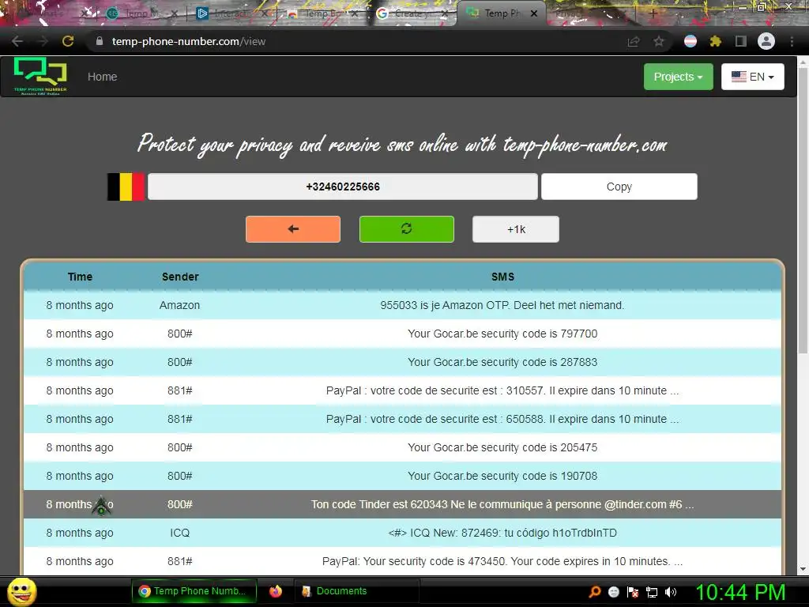This screenshot has height=607, width=809.
Task: Click the flag with red X tray icon
Action: coord(633,591)
